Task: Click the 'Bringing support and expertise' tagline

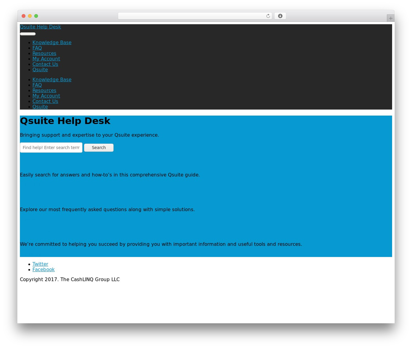Action: (89, 135)
